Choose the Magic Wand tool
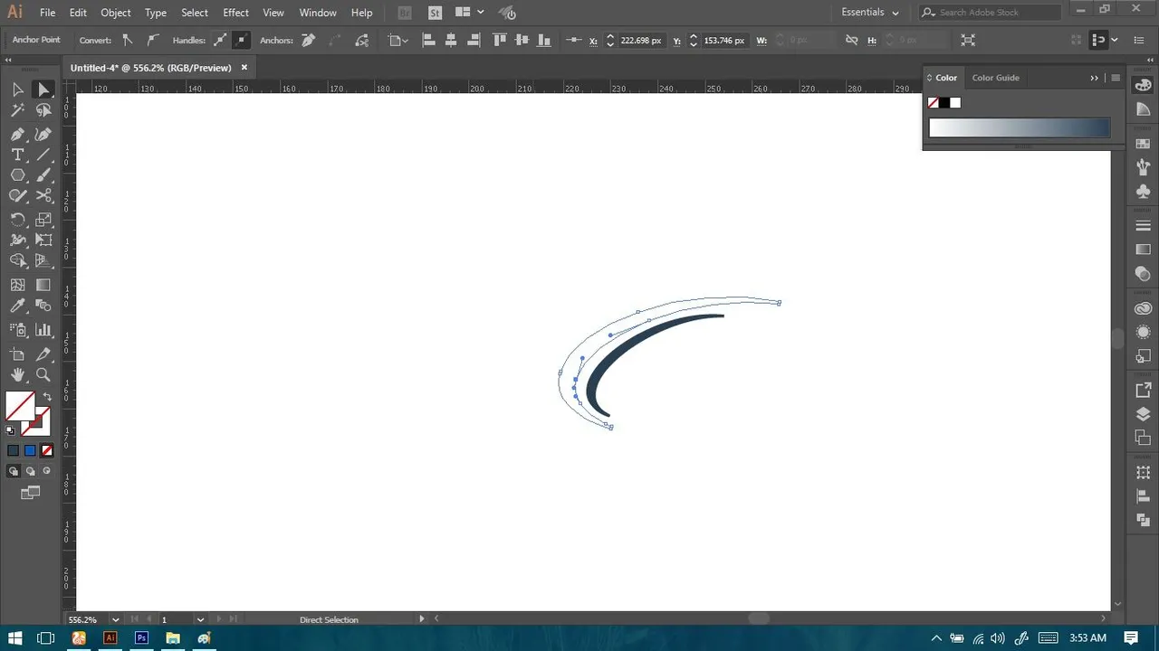 (x=17, y=110)
